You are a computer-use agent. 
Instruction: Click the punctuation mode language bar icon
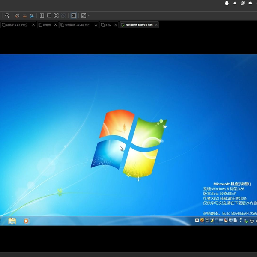216,221
